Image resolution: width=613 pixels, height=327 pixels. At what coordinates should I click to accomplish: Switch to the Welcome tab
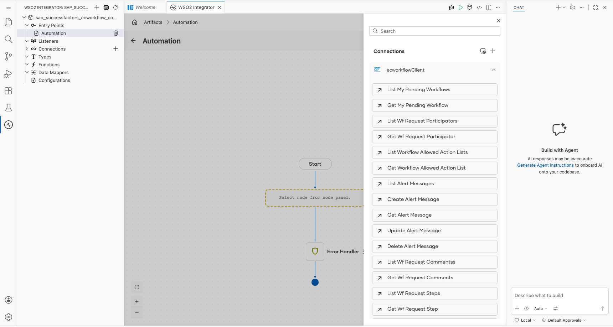click(145, 7)
